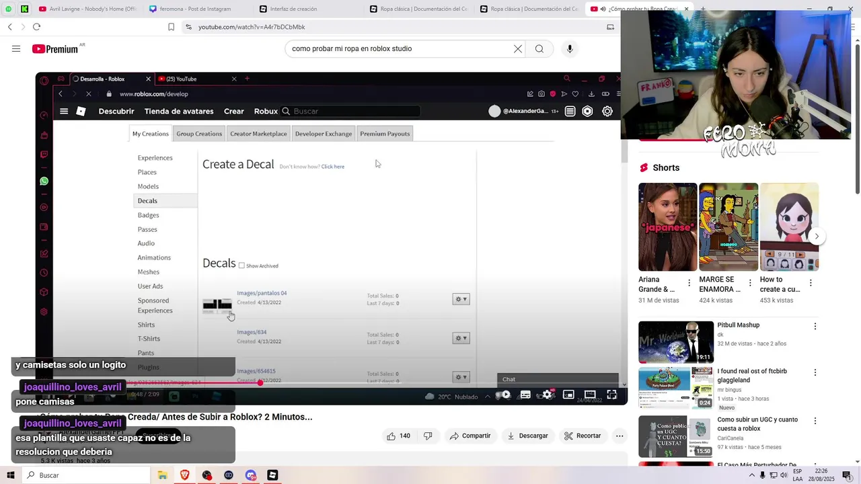
Task: Seek on the video progress bar
Action: pos(331,382)
